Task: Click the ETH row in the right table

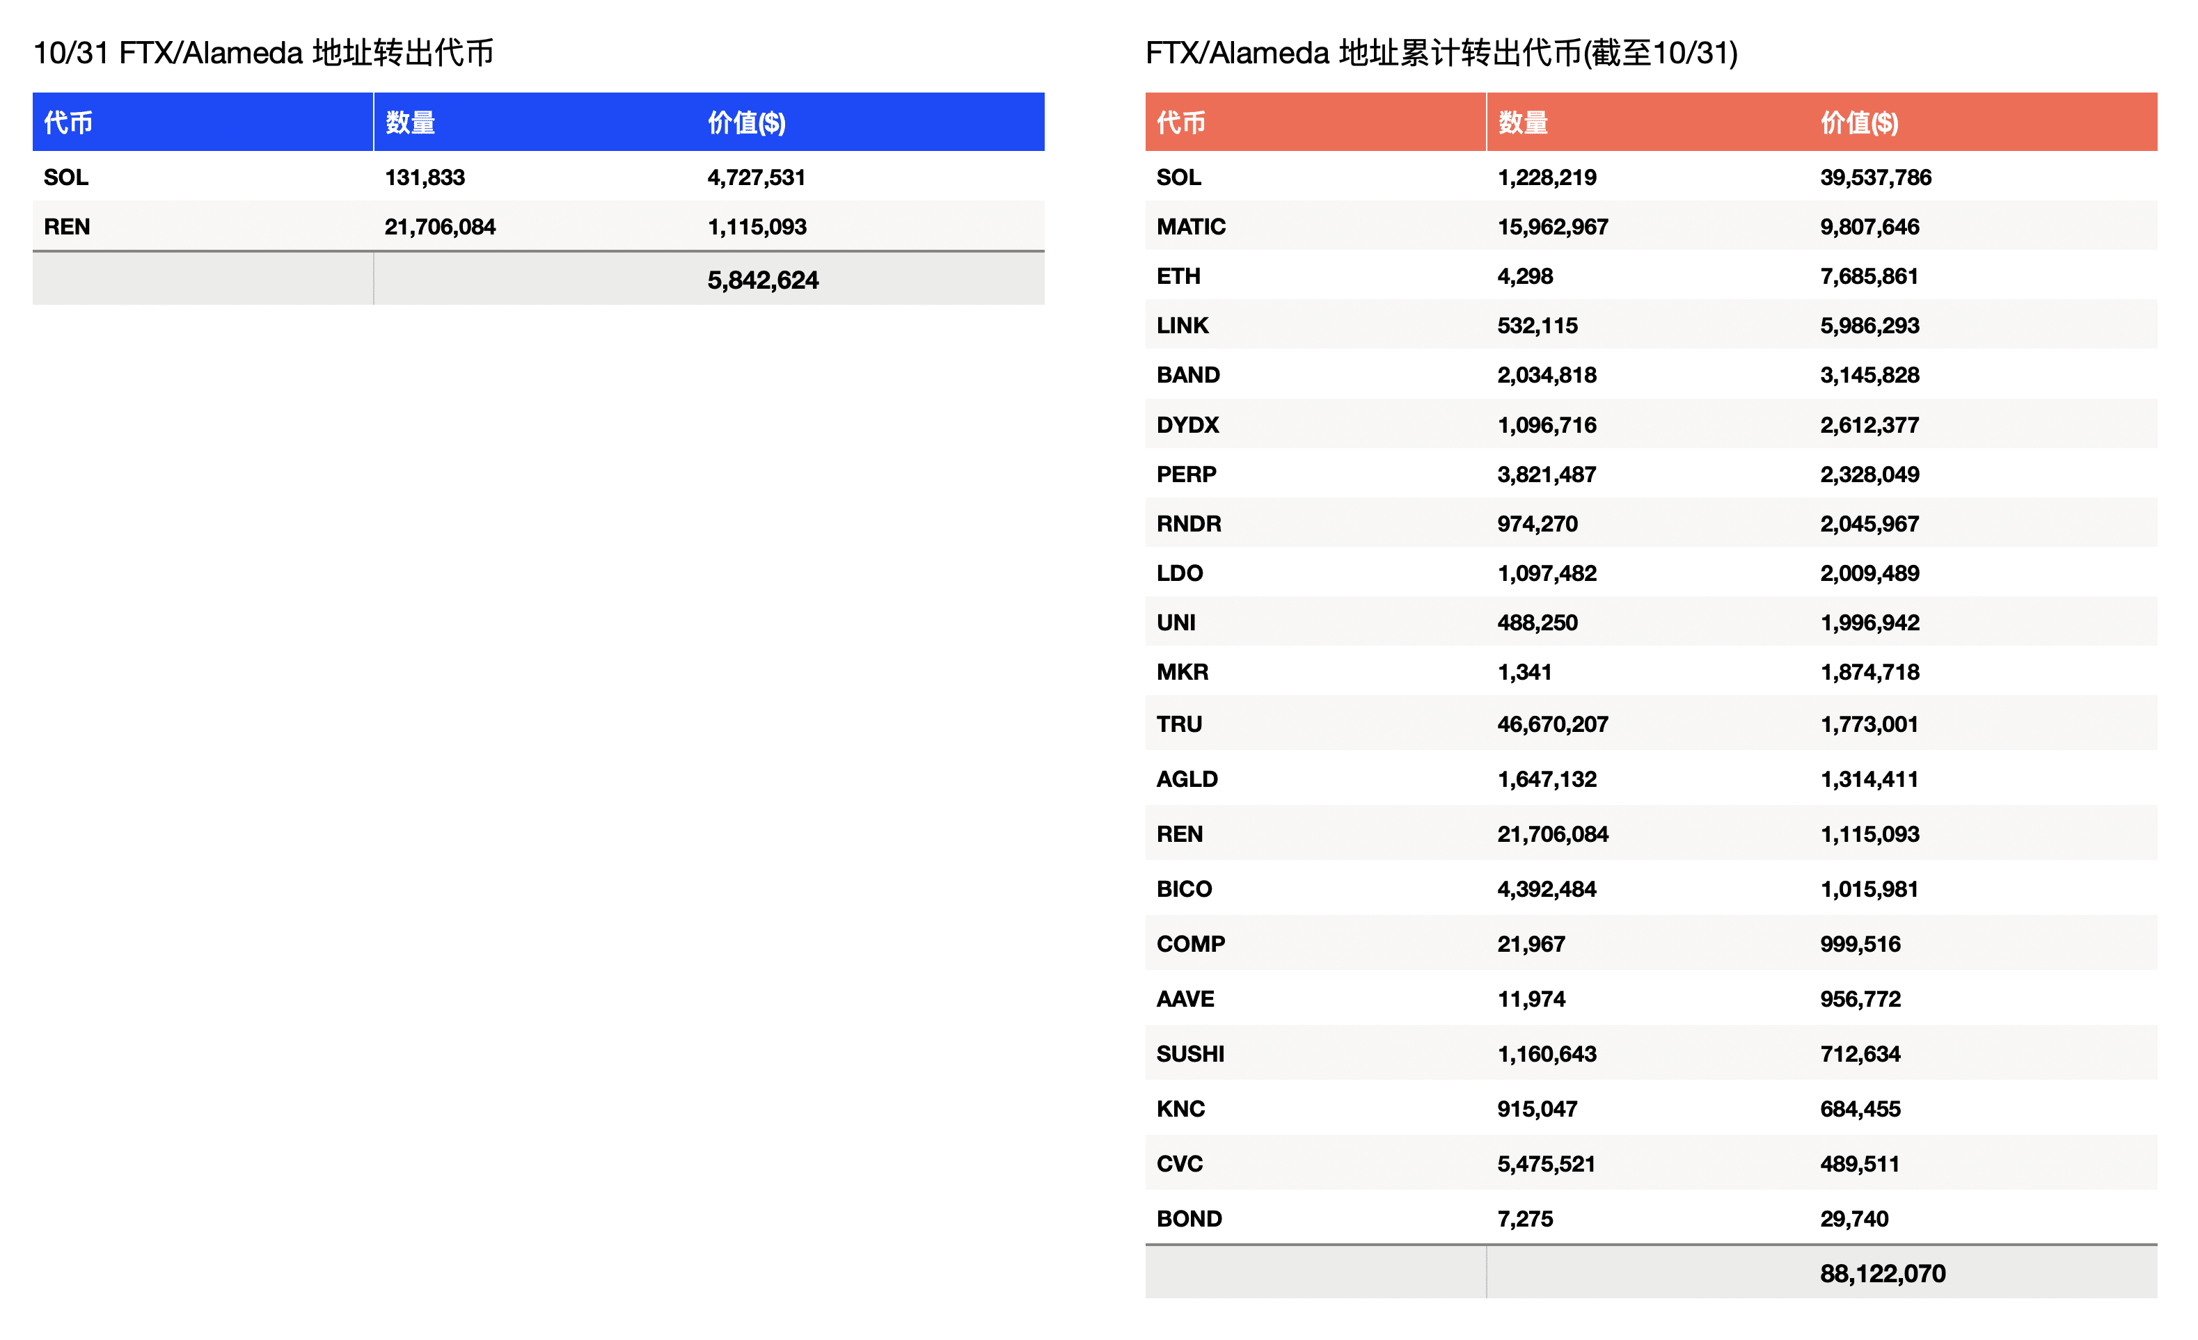Action: pyautogui.click(x=1517, y=276)
